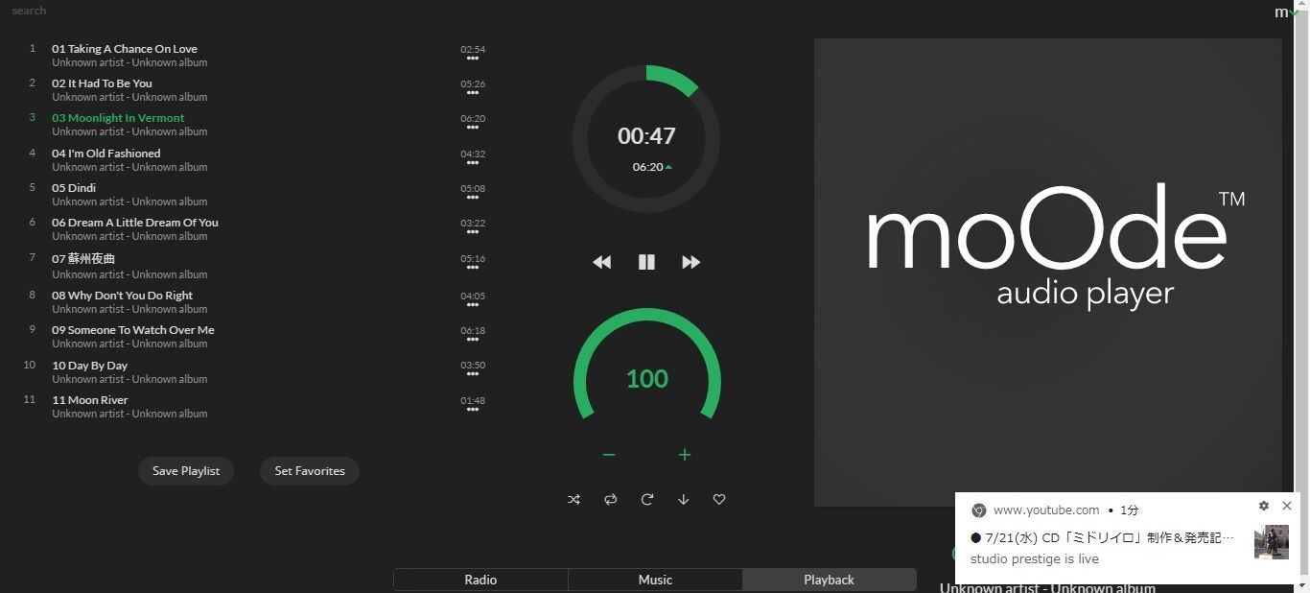The width and height of the screenshot is (1310, 593).
Task: Open options menu for 09 Someone To Watch Over Me
Action: pyautogui.click(x=473, y=340)
